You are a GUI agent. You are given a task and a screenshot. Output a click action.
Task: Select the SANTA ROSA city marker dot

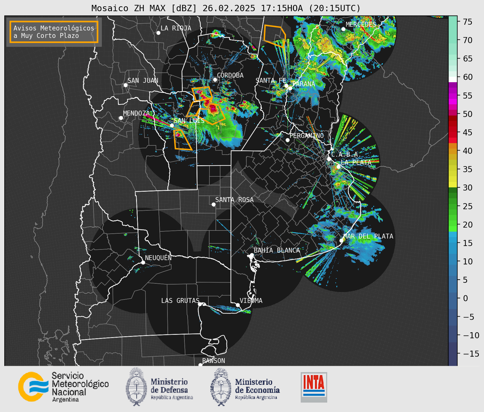click(213, 204)
